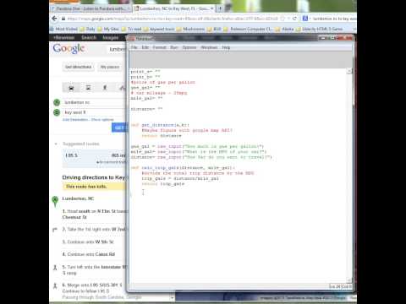
Task: Open the Udacity HTML5 Game bookmark
Action: click(x=319, y=29)
